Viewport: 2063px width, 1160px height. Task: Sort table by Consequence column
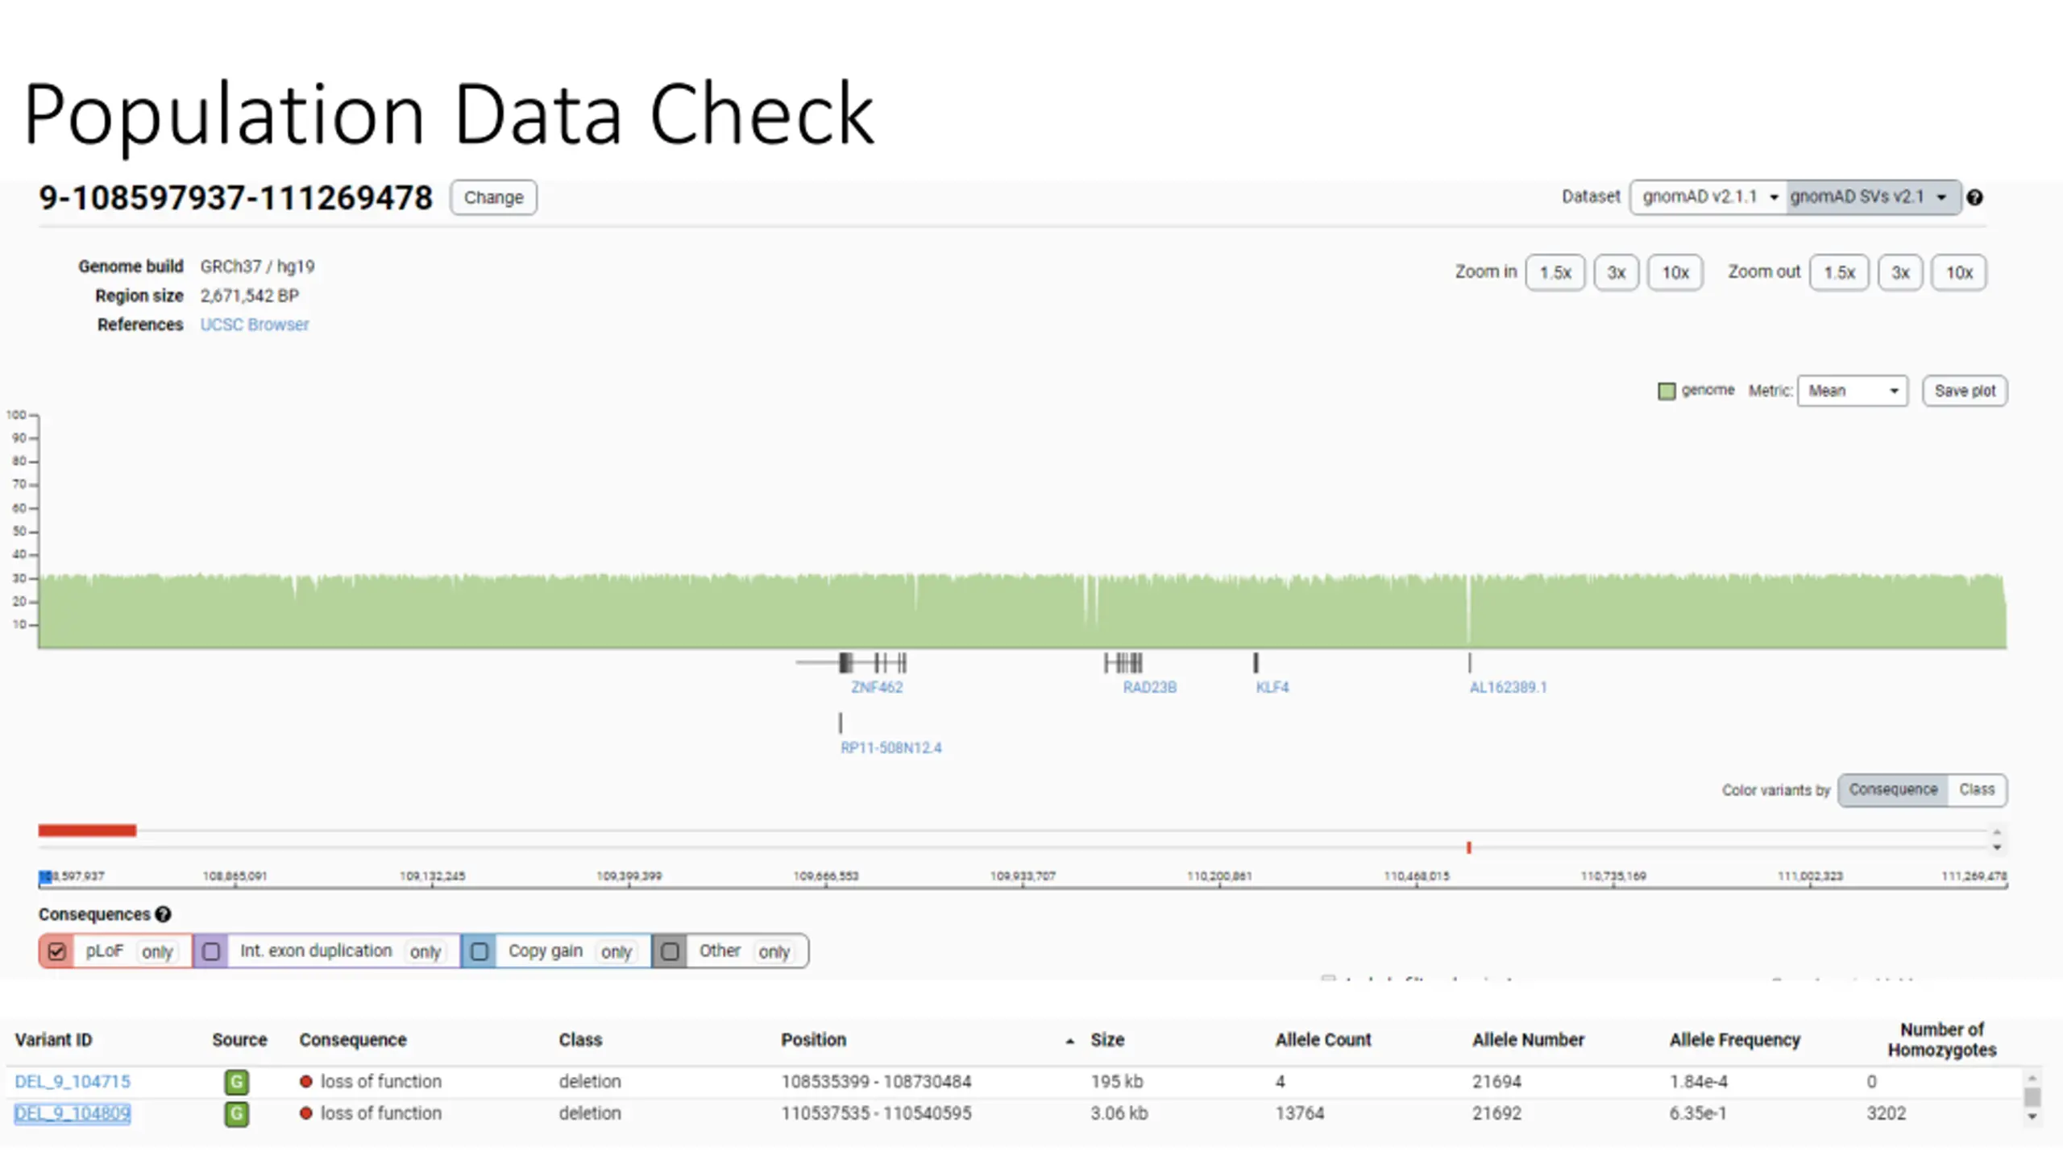[352, 1040]
